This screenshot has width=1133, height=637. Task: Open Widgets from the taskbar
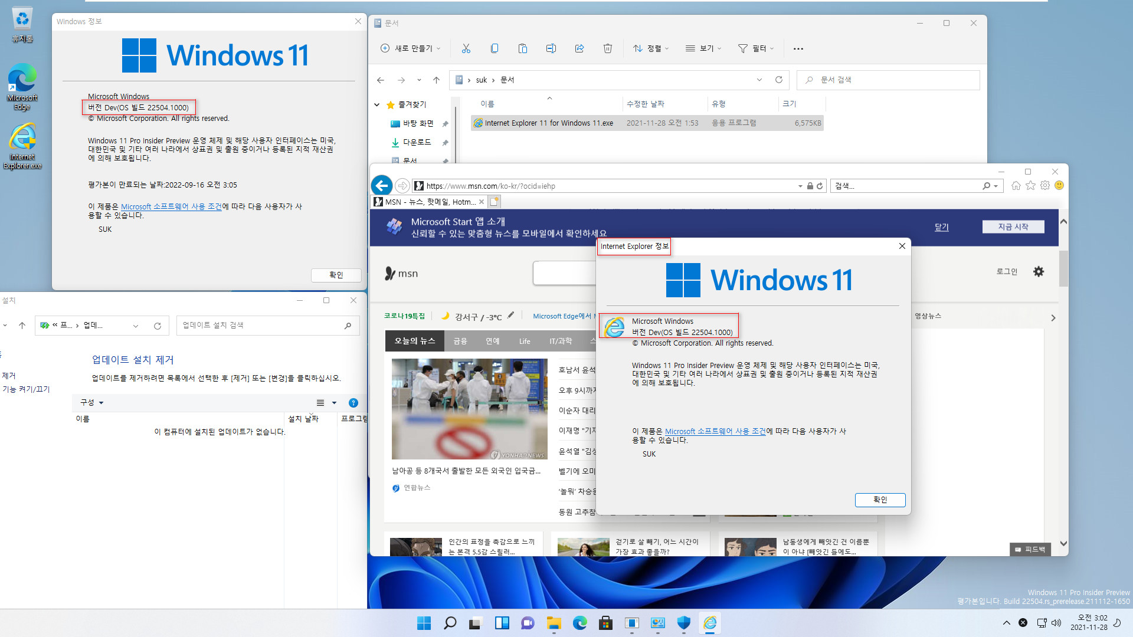click(502, 623)
